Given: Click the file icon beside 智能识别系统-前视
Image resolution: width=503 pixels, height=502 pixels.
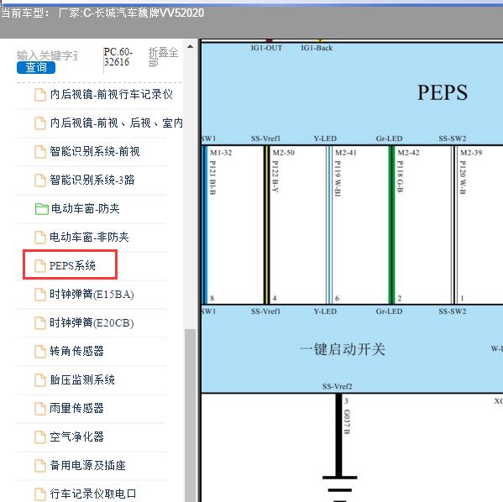Looking at the screenshot, I should tap(40, 151).
